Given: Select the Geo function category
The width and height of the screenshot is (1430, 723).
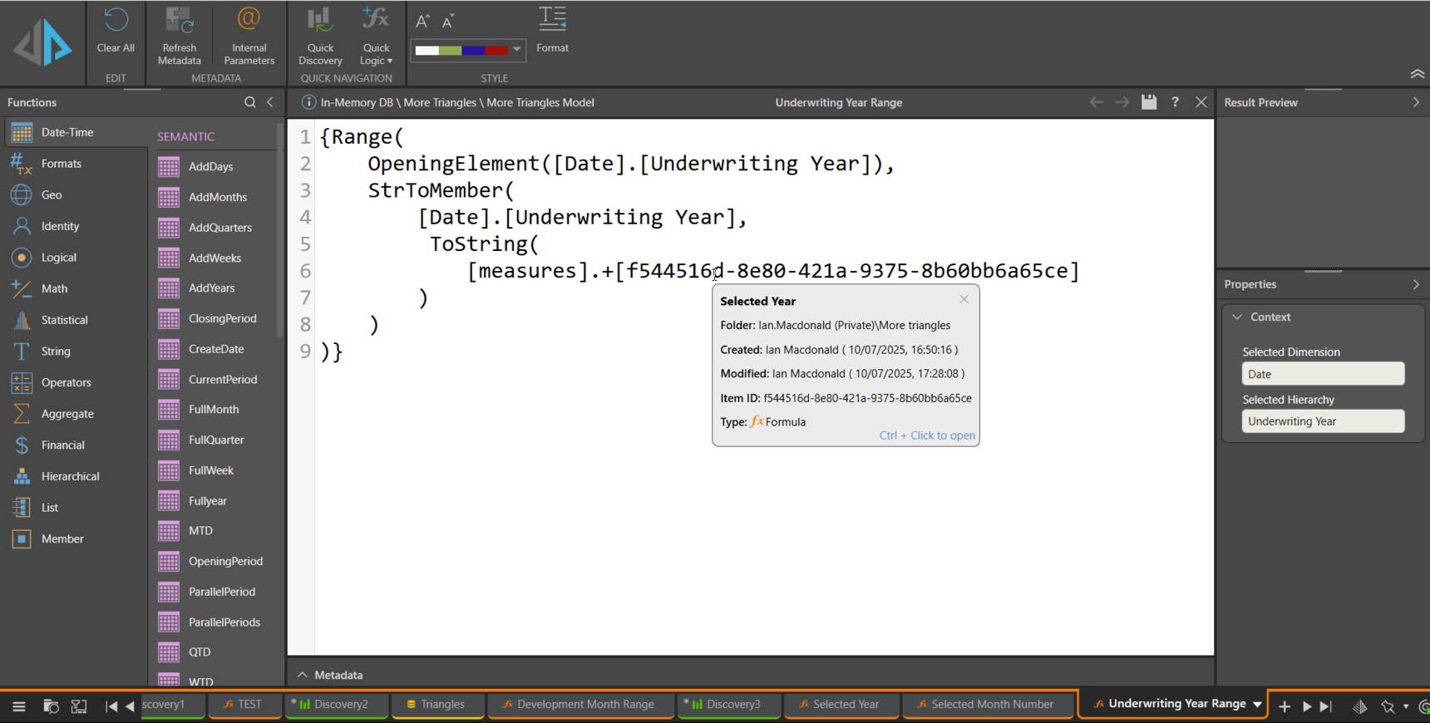Looking at the screenshot, I should [75, 194].
